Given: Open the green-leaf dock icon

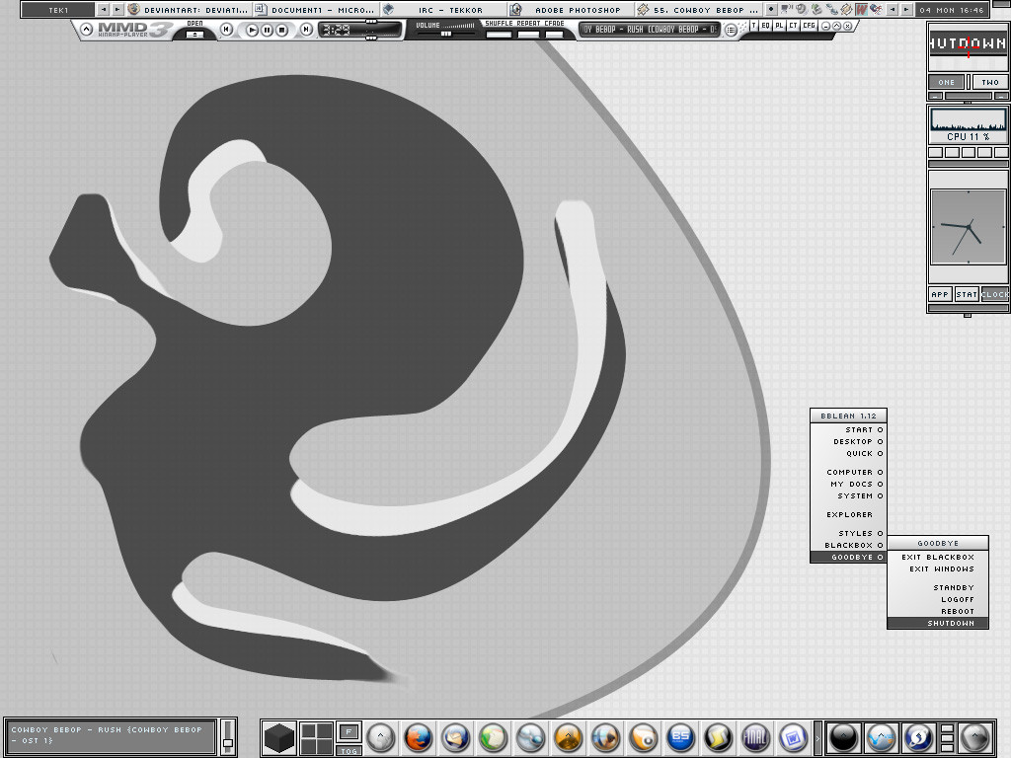Looking at the screenshot, I should 494,737.
